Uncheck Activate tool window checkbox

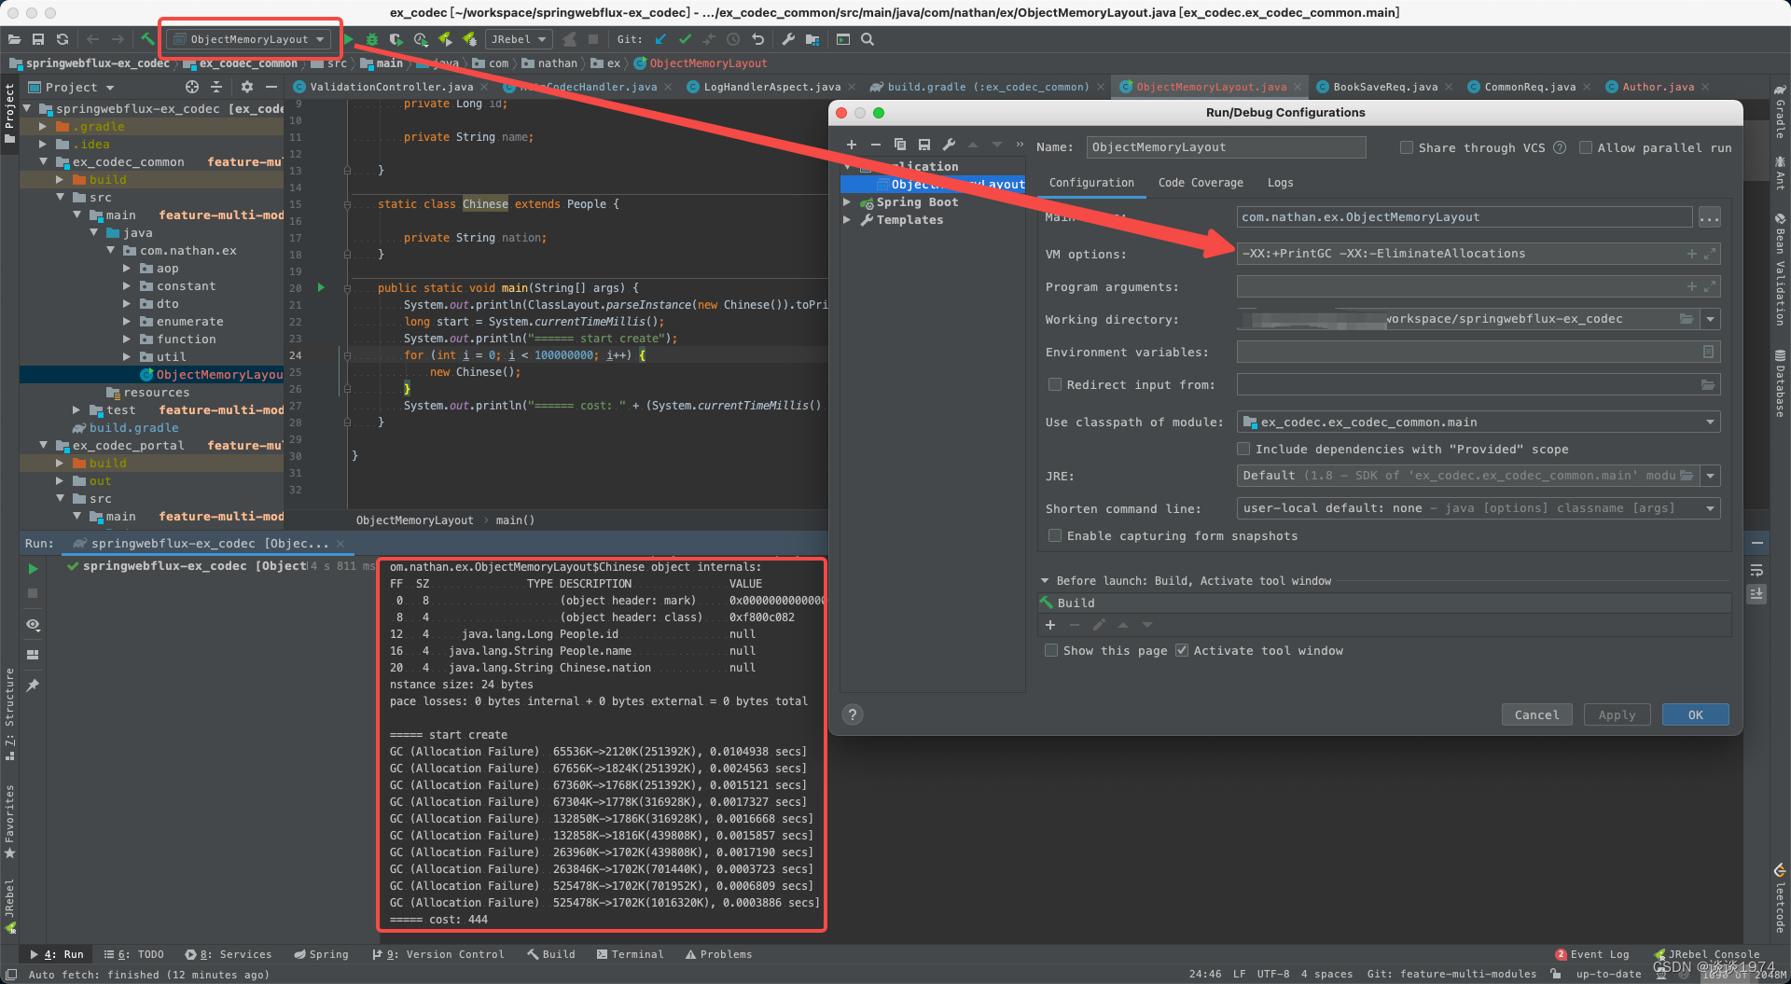tap(1182, 650)
